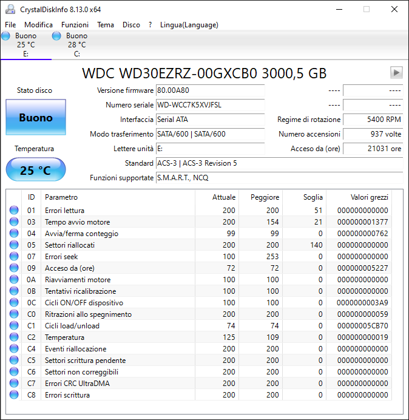The image size is (409, 420).
Task: Open the Lingua(Language) menu
Action: tap(189, 25)
